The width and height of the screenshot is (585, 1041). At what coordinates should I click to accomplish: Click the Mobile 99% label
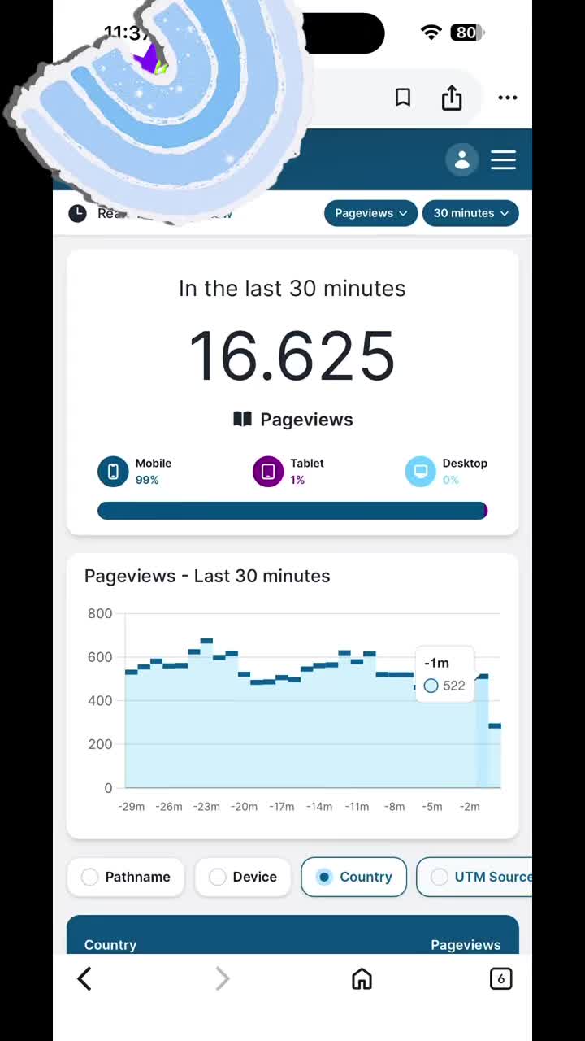[154, 471]
